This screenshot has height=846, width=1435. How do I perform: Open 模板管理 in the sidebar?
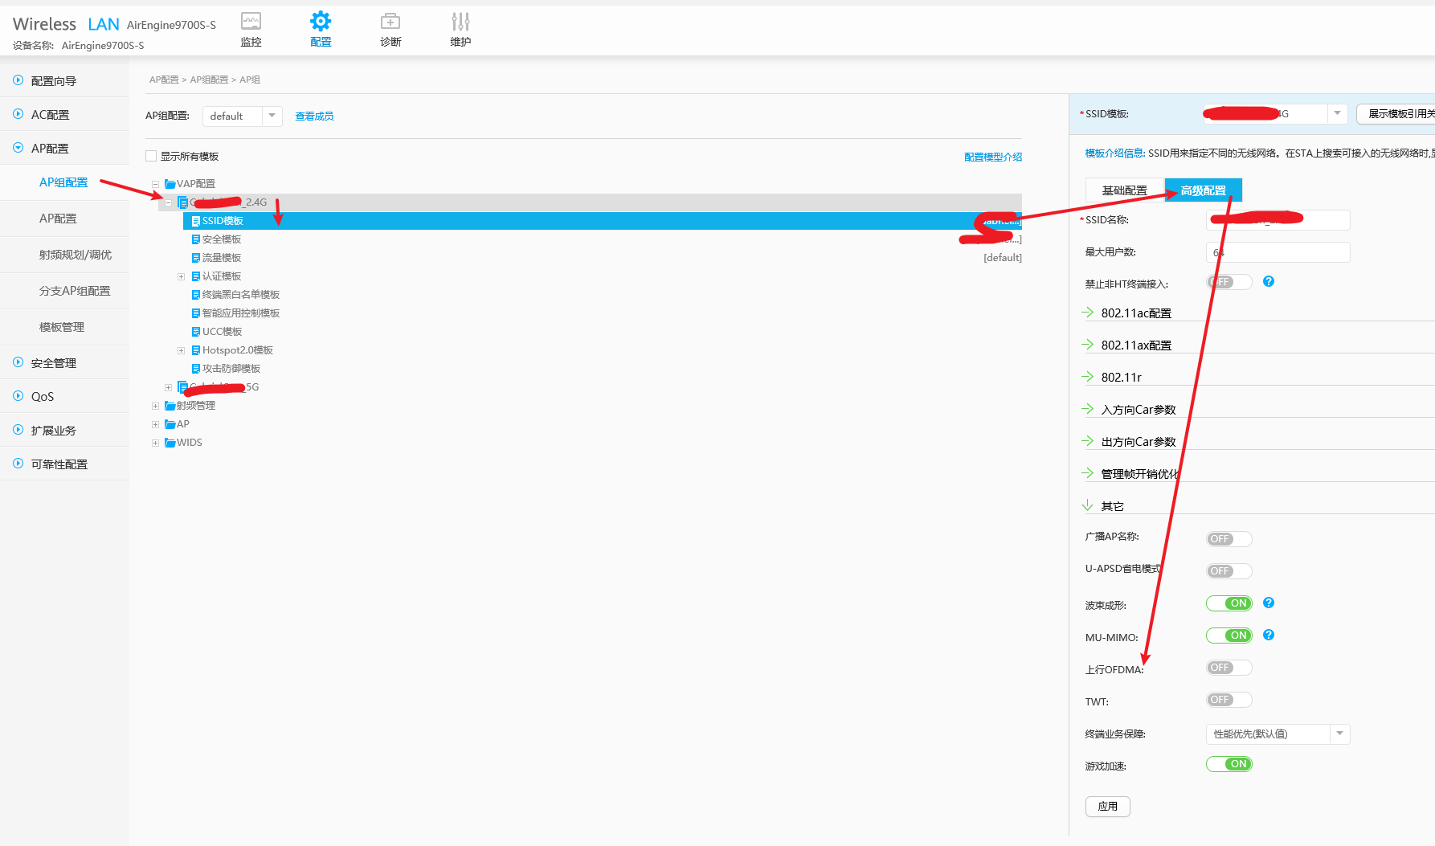click(x=62, y=327)
